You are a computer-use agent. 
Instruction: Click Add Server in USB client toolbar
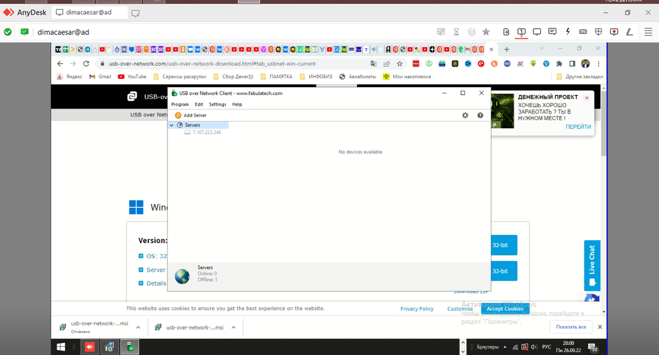(x=191, y=115)
